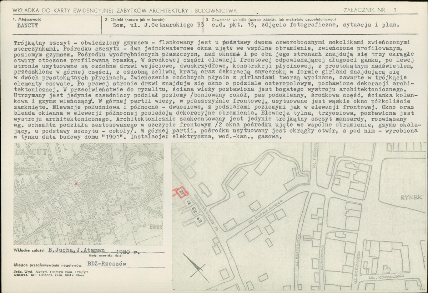Click the Obiekt field Dom, ul. J.Cetnarskiego 33
The height and width of the screenshot is (293, 428).
tap(158, 25)
